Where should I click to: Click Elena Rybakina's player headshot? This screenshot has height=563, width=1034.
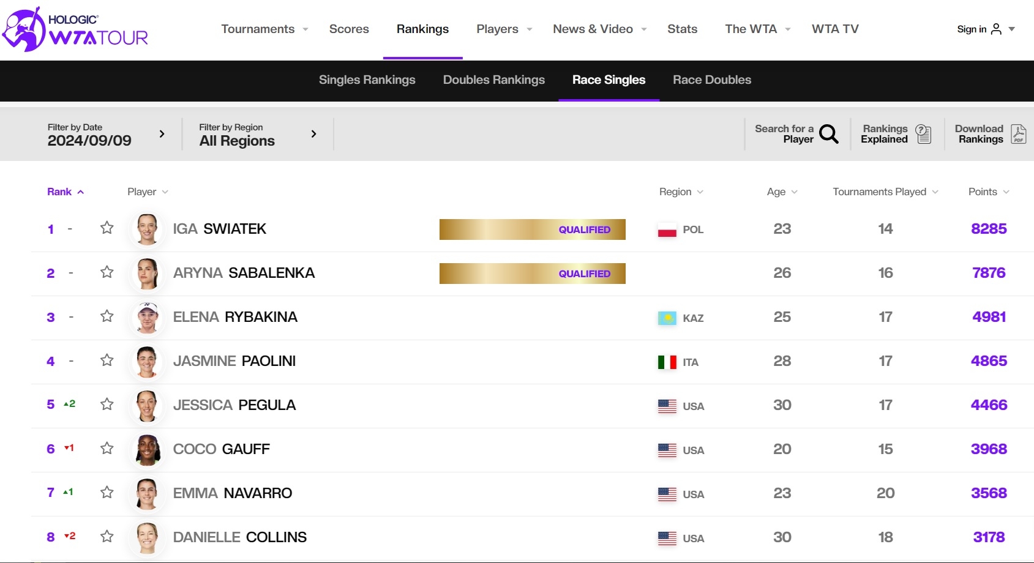[147, 317]
